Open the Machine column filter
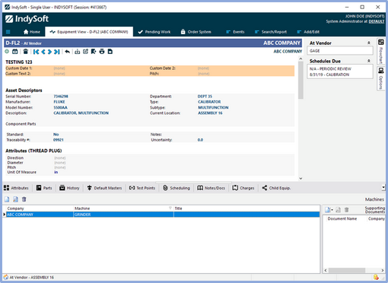The height and width of the screenshot is (283, 388). [x=170, y=208]
